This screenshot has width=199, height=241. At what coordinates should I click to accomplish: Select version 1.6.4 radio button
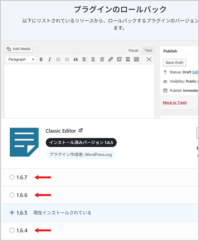coord(12,230)
